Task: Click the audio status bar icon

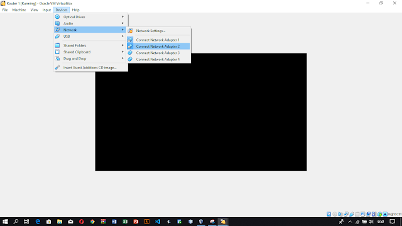Action: tap(340, 214)
